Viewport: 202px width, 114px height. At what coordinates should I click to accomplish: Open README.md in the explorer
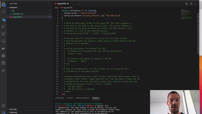(18, 14)
